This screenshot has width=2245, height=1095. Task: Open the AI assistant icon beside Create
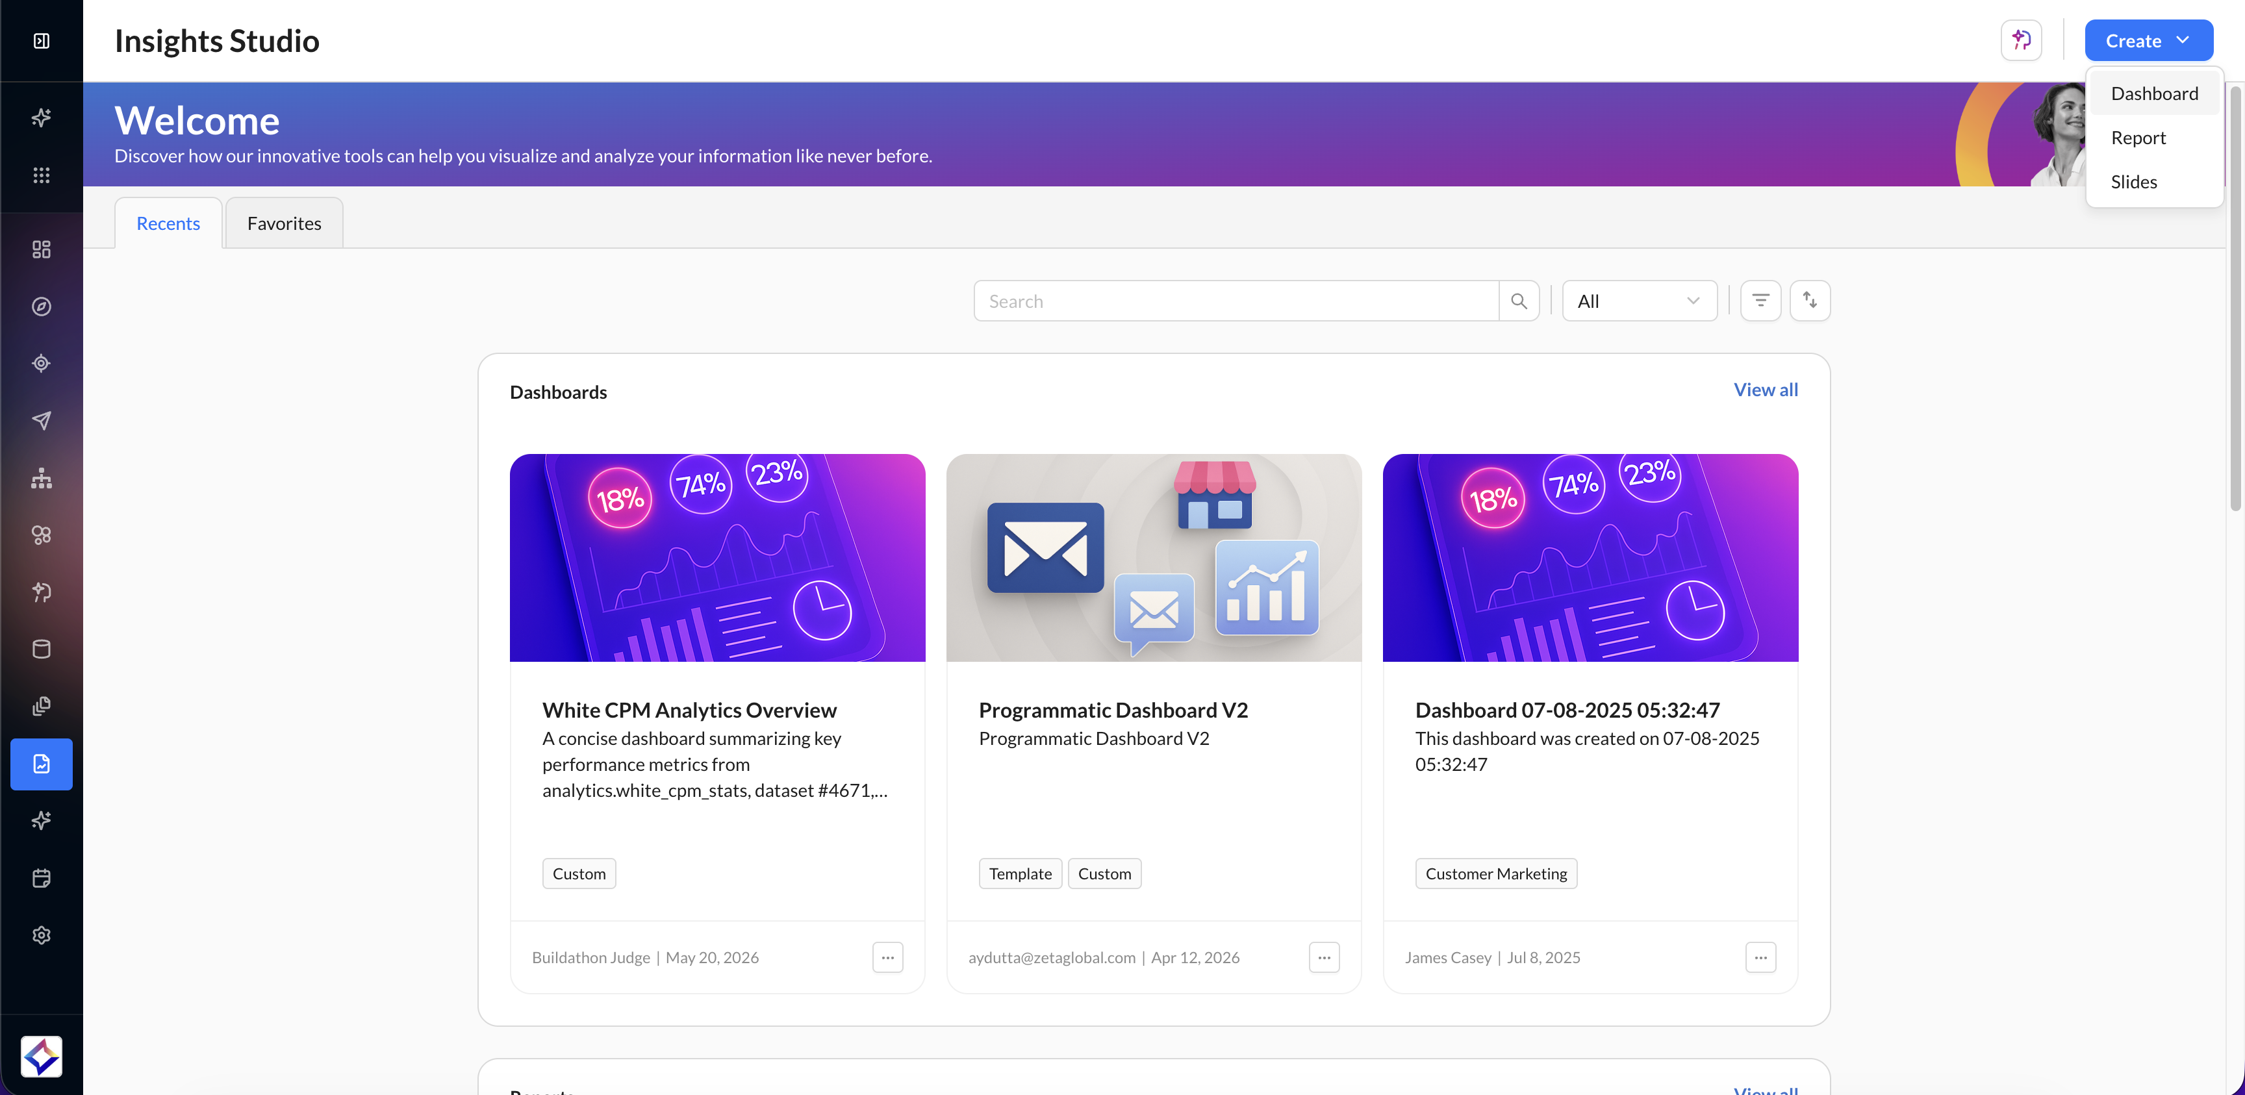(x=2021, y=40)
